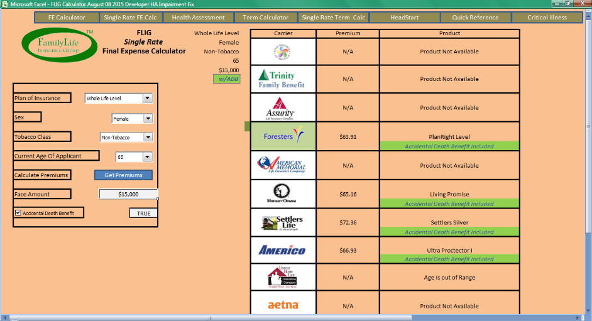The image size is (592, 321).
Task: Click the PlanRight Level product cell
Action: click(449, 137)
